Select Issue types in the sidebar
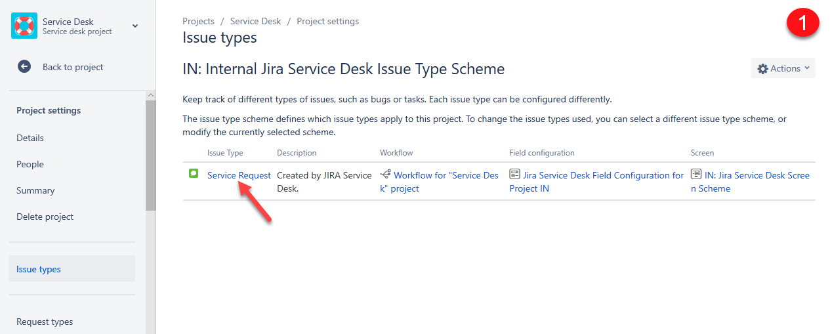 pyautogui.click(x=72, y=269)
